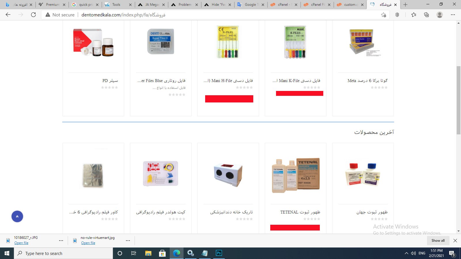461x259 pixels.
Task: Open the Collections icon in the toolbar
Action: coord(426,15)
